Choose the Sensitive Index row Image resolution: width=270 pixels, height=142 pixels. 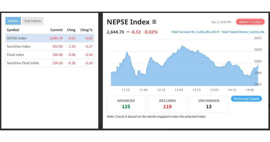click(x=50, y=46)
